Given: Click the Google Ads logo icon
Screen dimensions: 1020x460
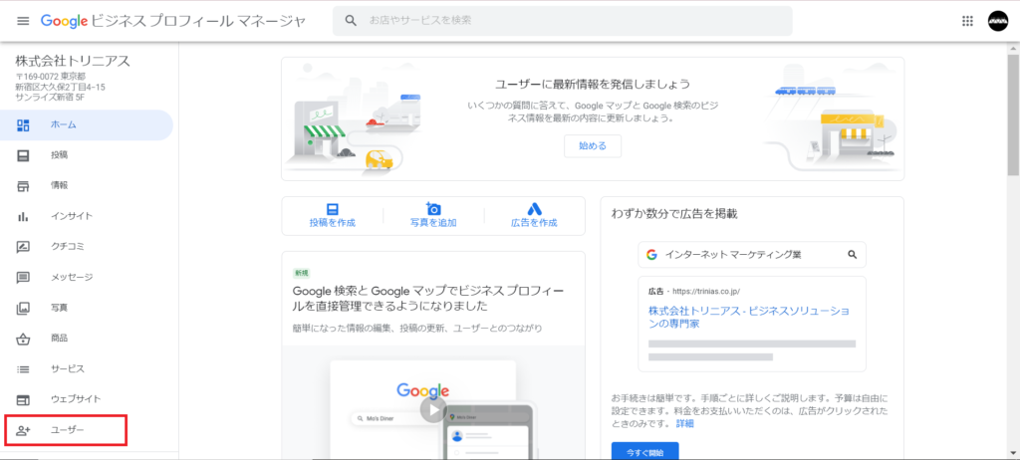Looking at the screenshot, I should click(x=534, y=209).
